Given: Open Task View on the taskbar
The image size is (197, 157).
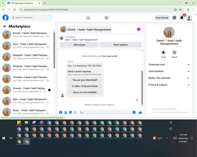Looking at the screenshot, I should point(11,138).
